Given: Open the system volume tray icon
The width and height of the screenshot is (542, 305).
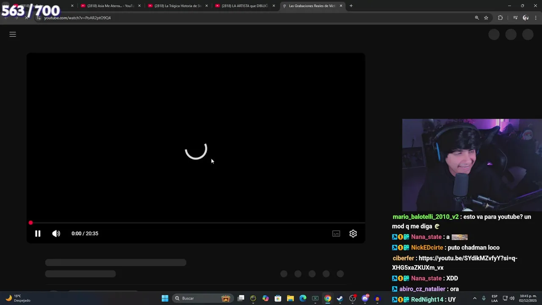Looking at the screenshot, I should 512,298.
